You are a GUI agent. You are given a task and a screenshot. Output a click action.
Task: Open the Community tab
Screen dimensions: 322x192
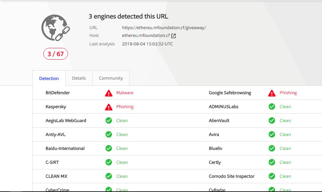pyautogui.click(x=111, y=78)
